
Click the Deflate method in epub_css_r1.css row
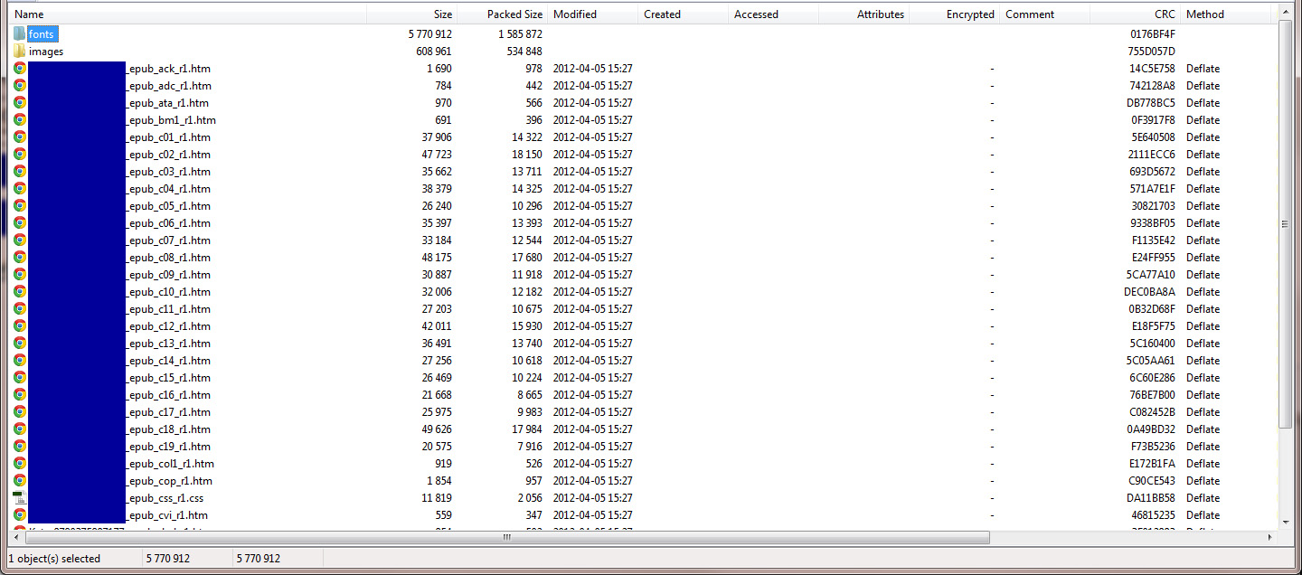[1203, 497]
